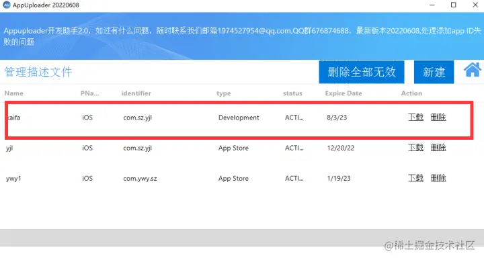Maximize the AppUploader window
The width and height of the screenshot is (484, 260).
pos(454,5)
